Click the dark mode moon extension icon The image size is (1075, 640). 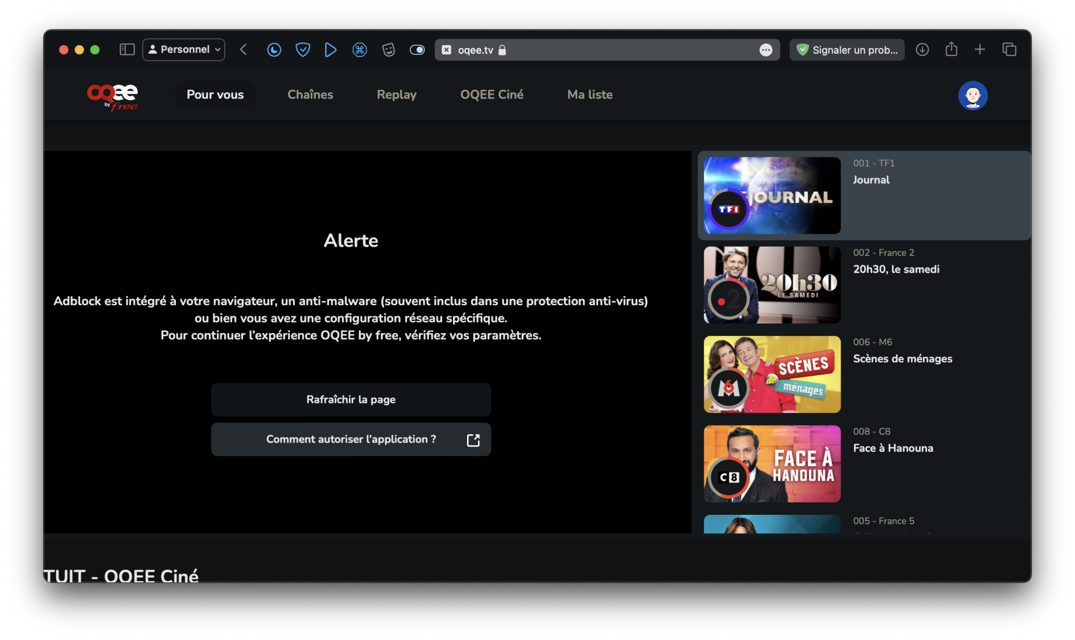274,49
